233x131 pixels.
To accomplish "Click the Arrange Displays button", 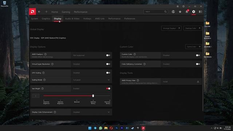I will click(x=171, y=28).
